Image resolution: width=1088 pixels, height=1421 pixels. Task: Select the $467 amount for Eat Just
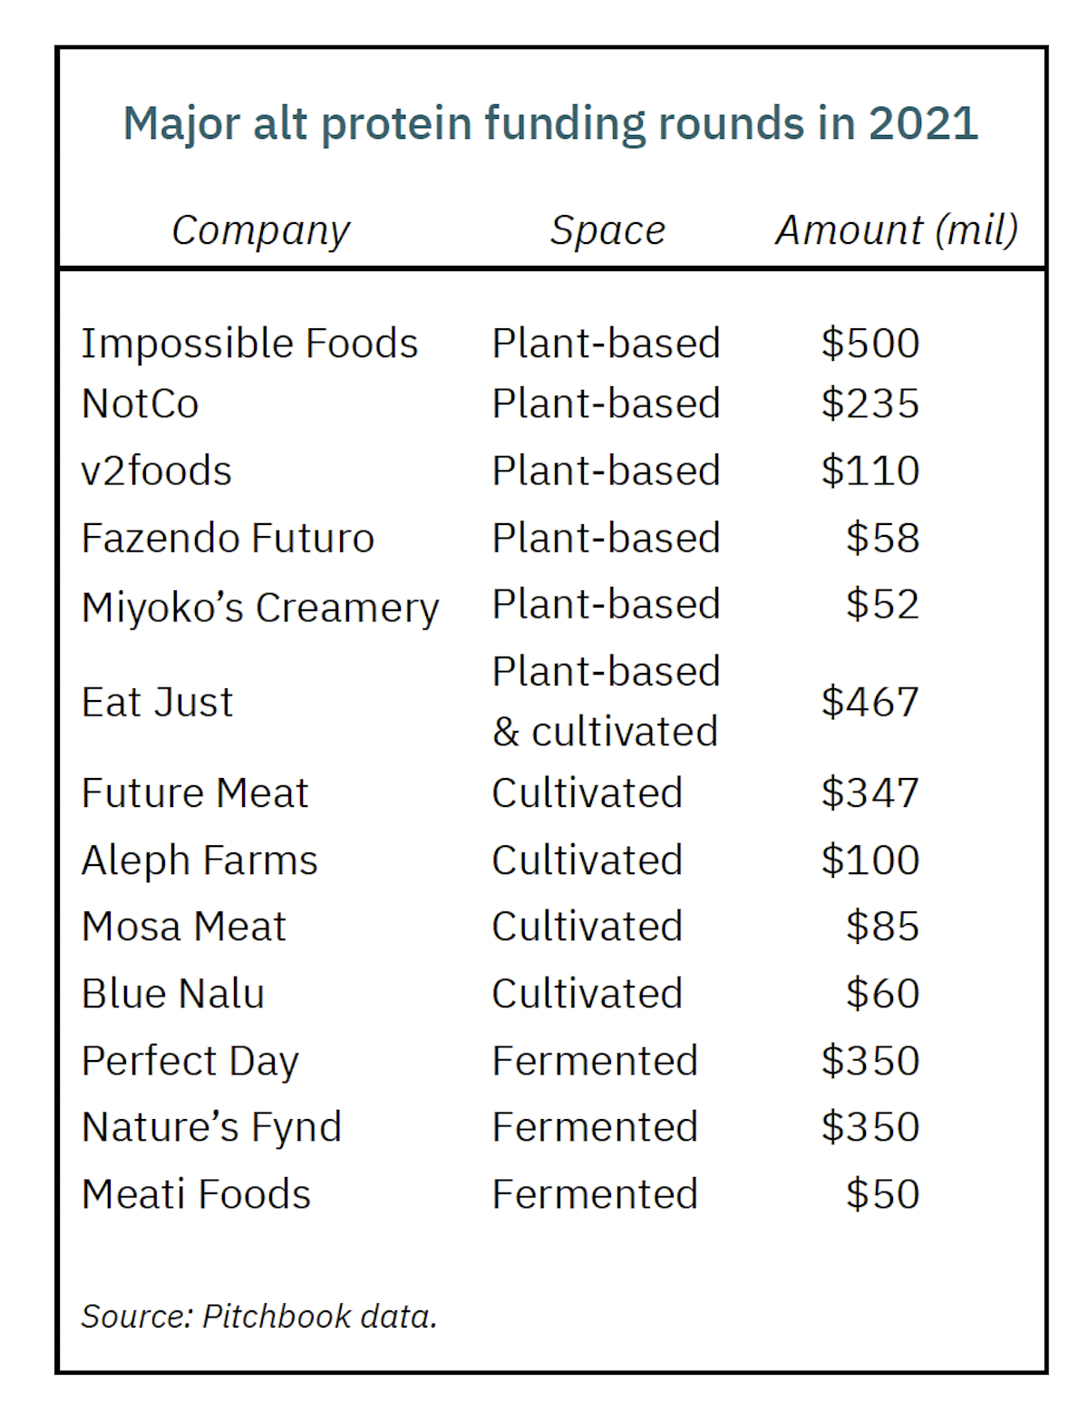click(869, 702)
